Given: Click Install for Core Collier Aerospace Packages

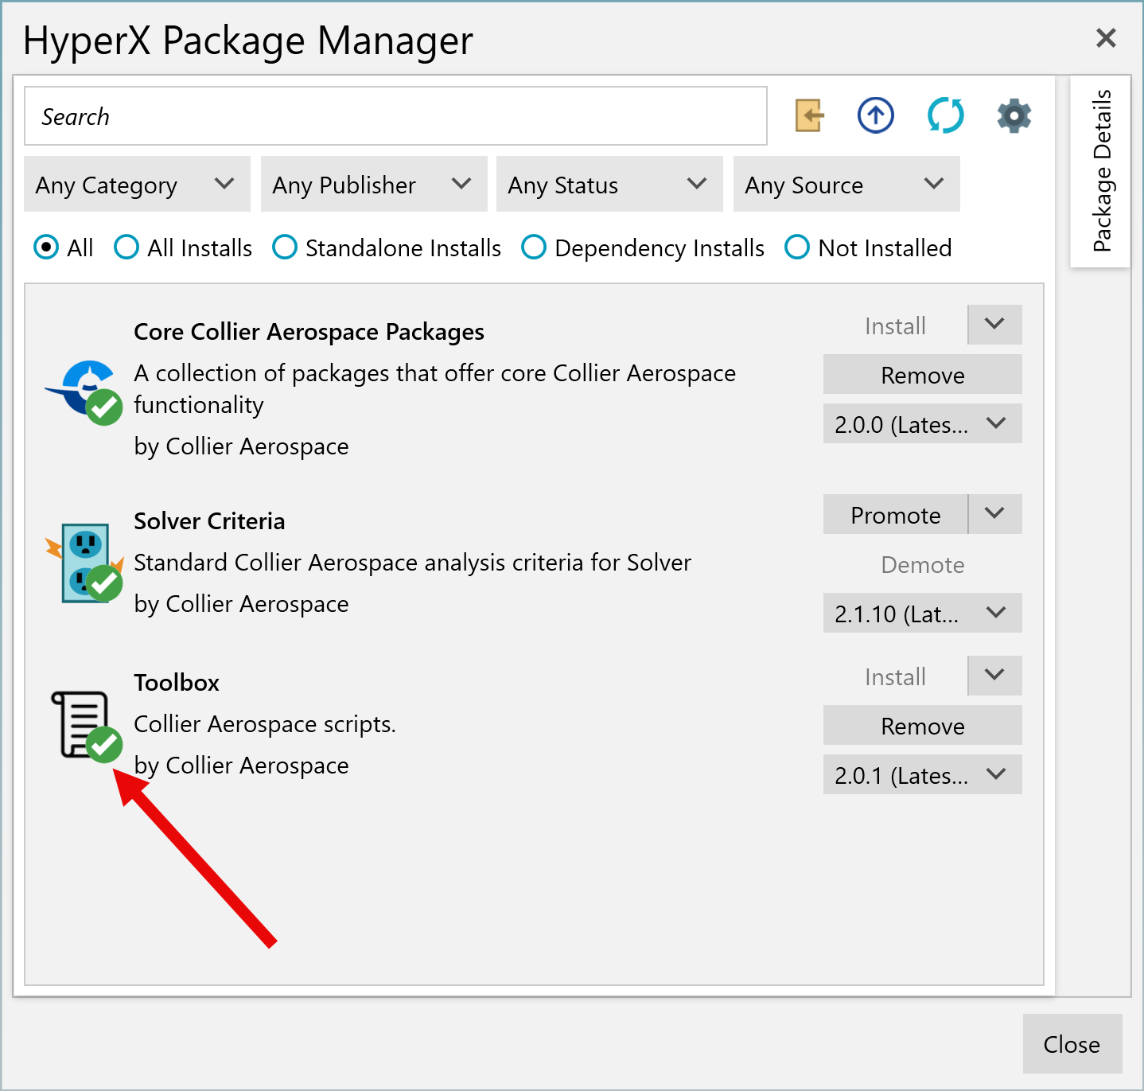Looking at the screenshot, I should pyautogui.click(x=895, y=325).
